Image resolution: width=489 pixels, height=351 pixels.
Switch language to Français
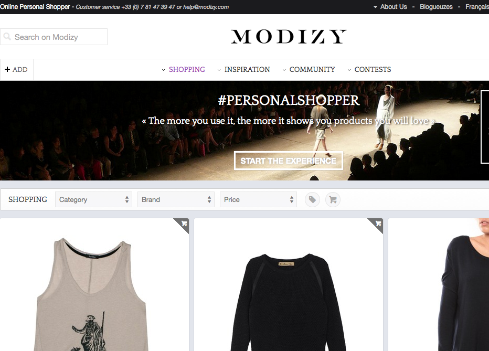coord(477,7)
